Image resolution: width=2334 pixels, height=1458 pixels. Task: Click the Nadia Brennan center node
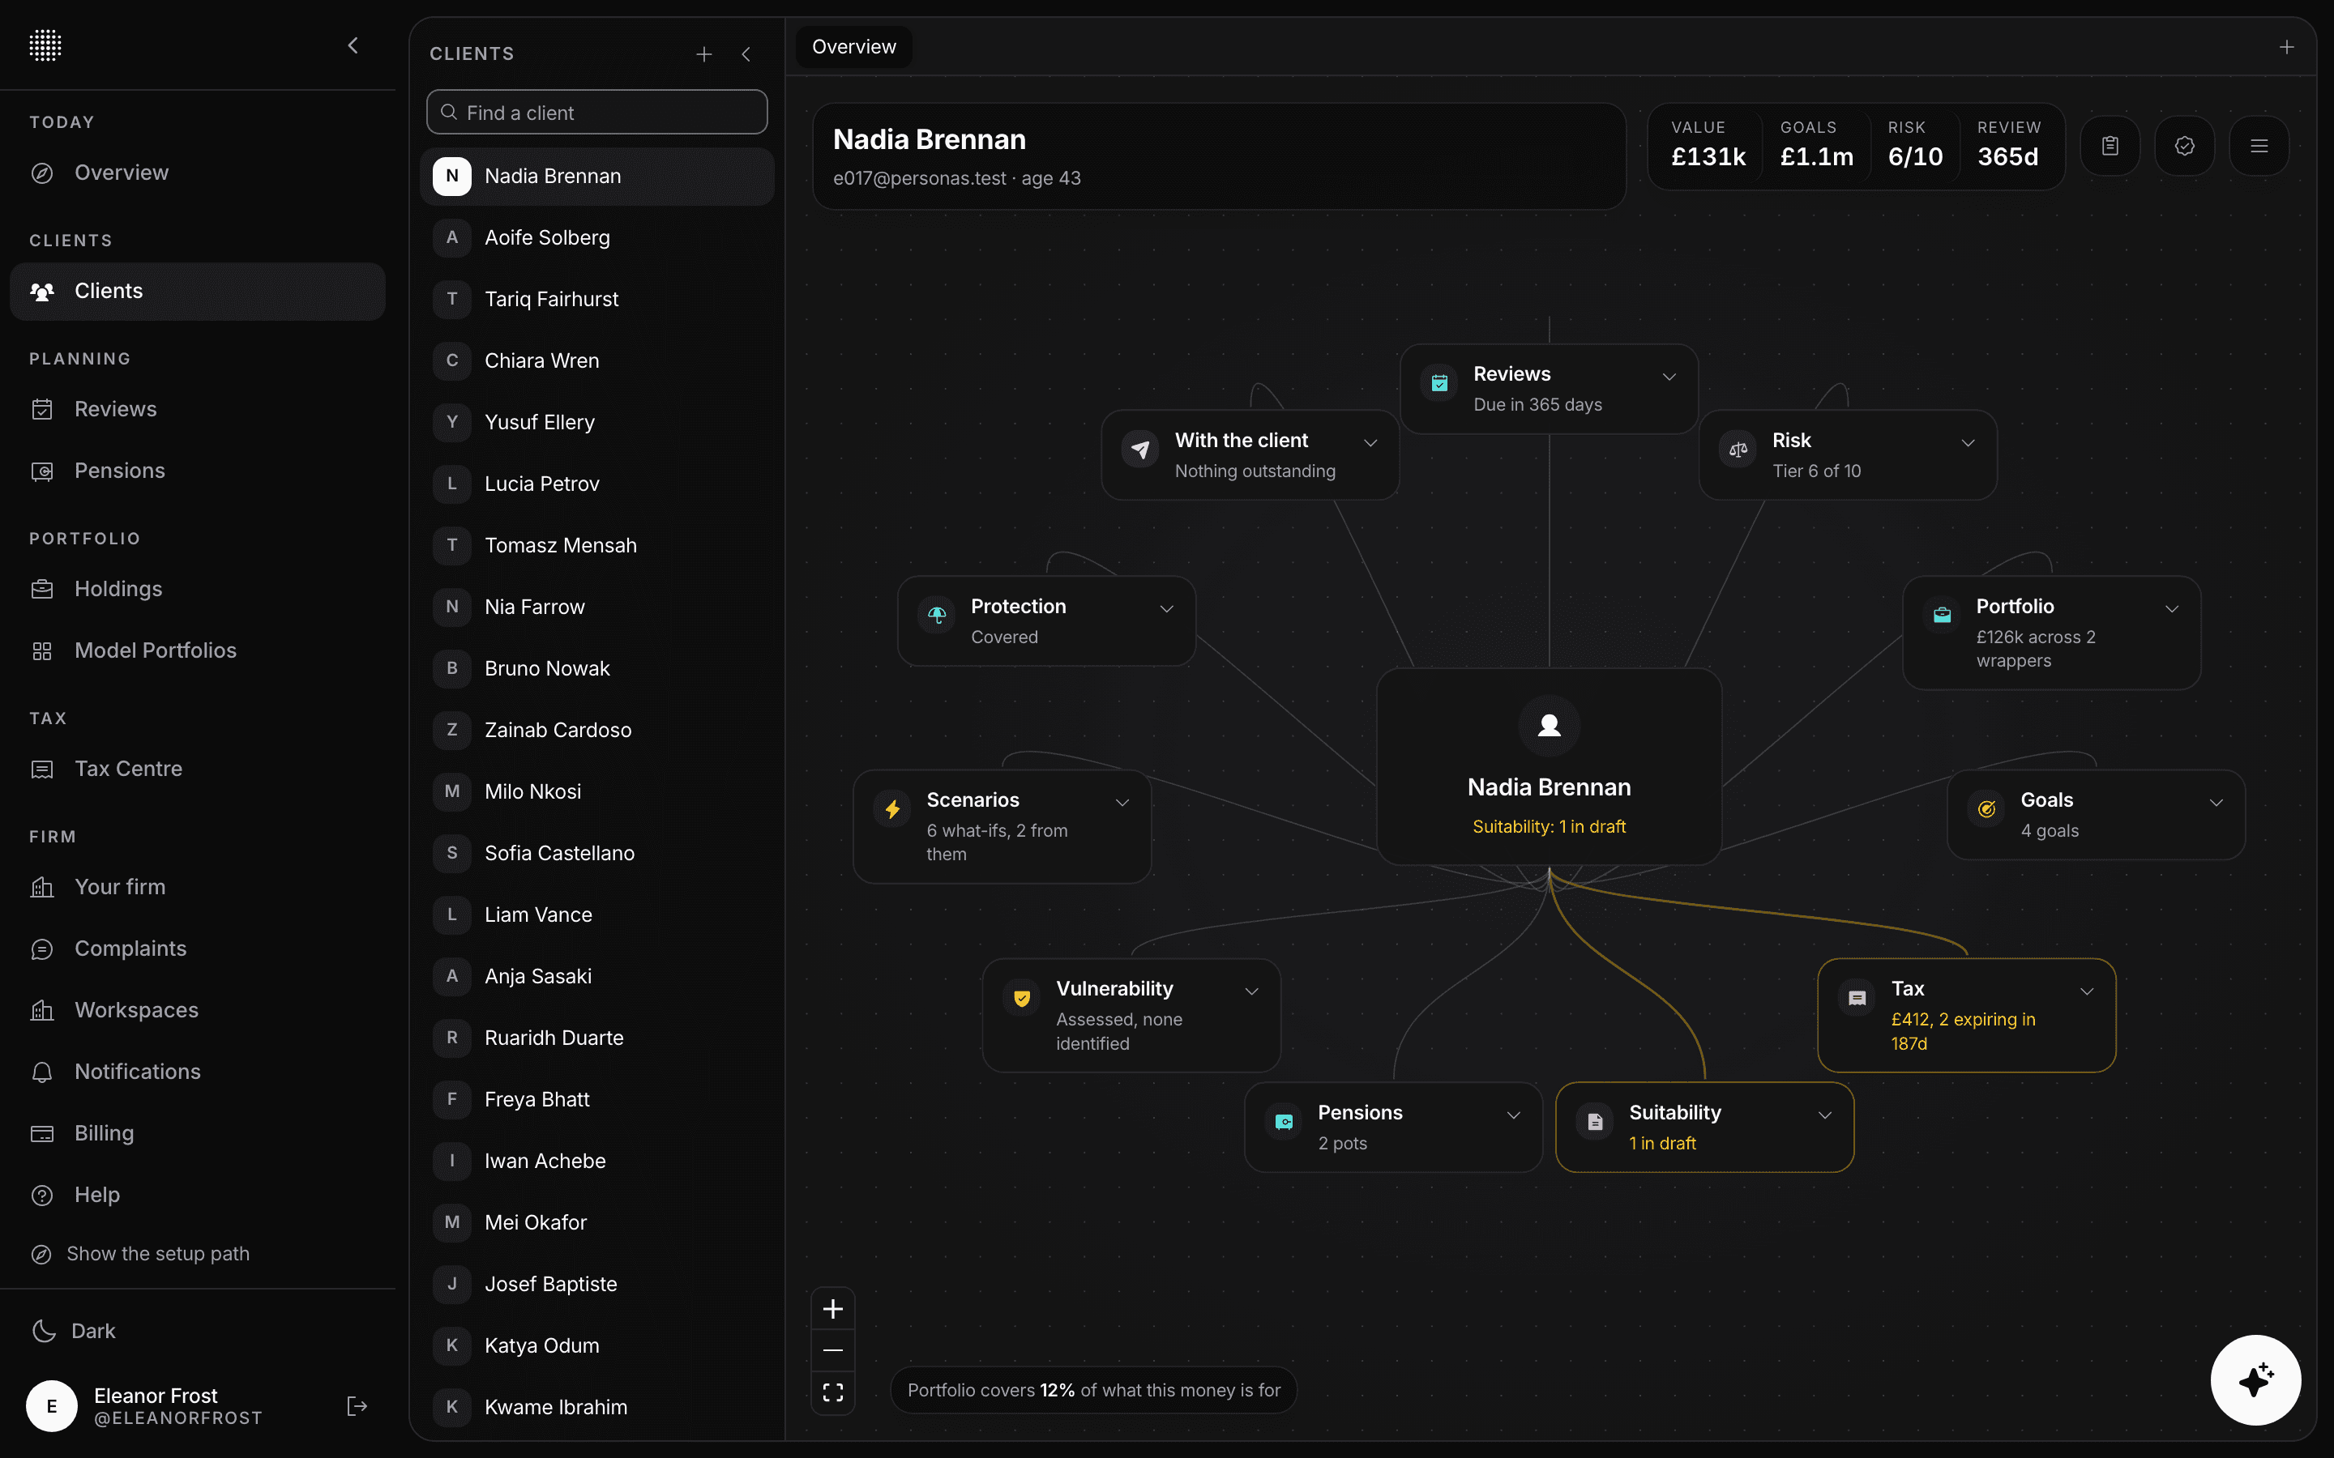coord(1549,766)
